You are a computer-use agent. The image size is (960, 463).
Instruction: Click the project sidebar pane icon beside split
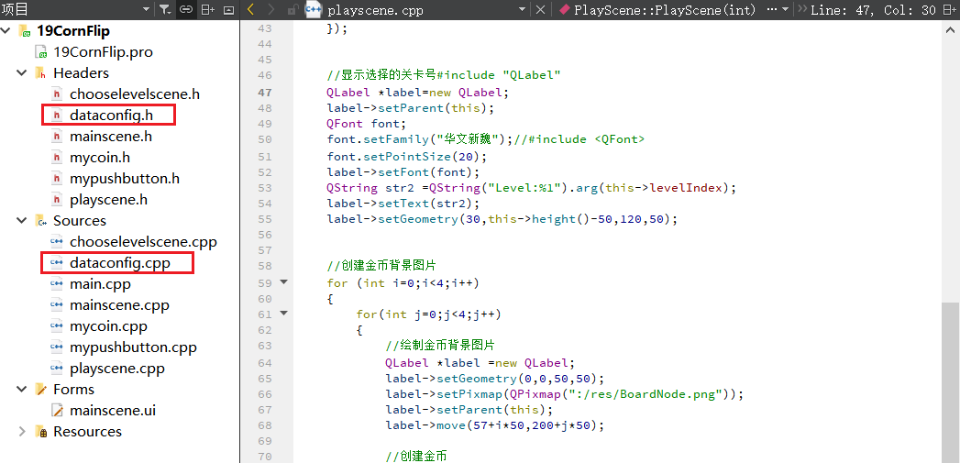(228, 10)
